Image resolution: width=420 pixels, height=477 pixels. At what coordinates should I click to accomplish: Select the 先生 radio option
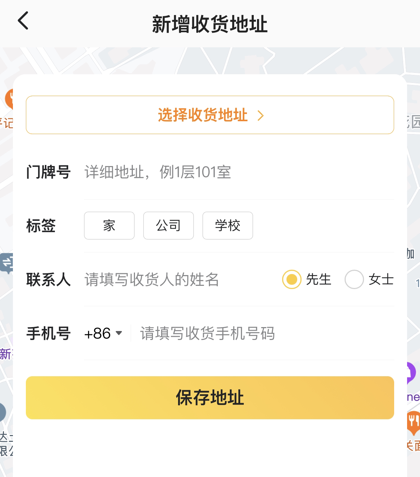[291, 279]
